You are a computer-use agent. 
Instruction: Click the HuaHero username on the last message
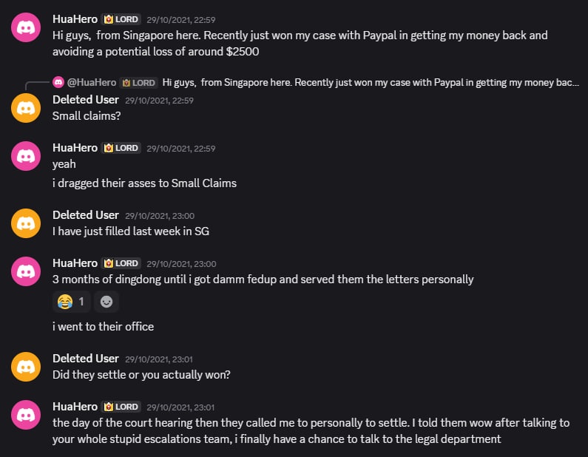(75, 407)
